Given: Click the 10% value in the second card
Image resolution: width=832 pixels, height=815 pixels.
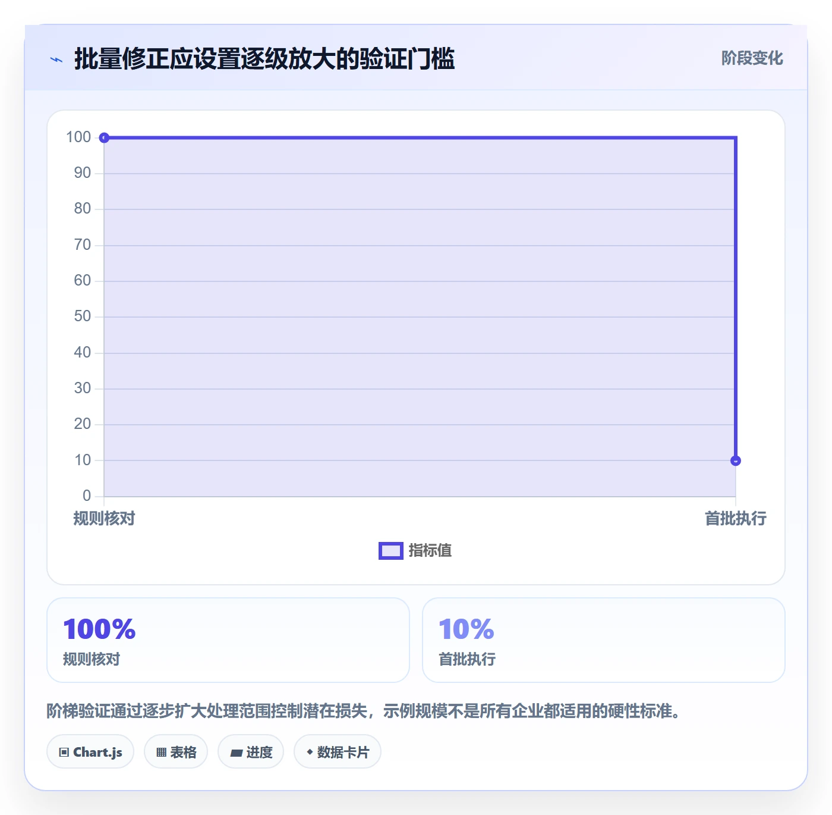Looking at the screenshot, I should pyautogui.click(x=467, y=629).
